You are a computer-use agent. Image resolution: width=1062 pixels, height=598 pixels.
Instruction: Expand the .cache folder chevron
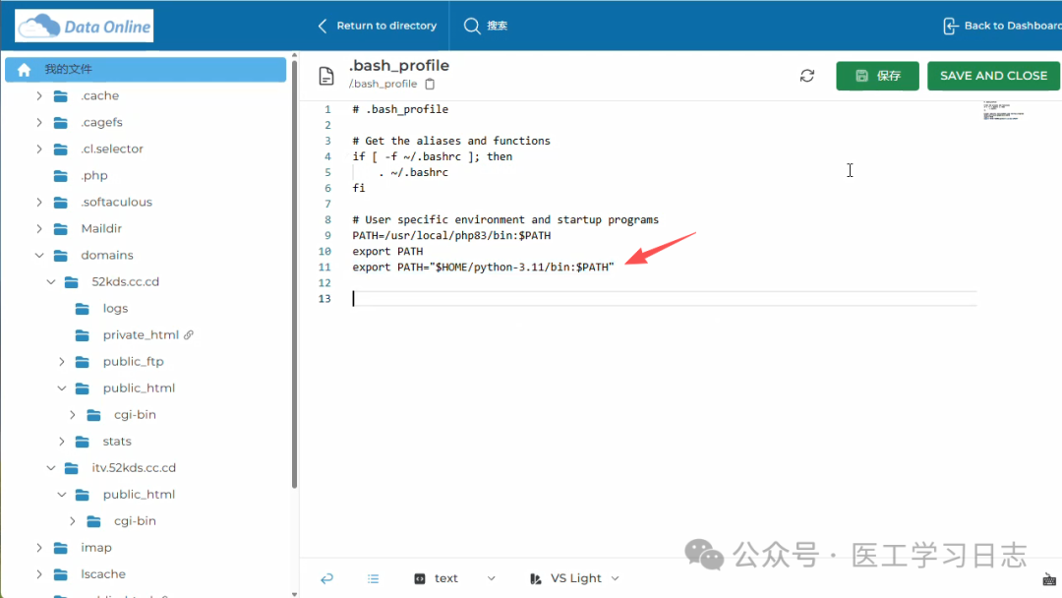coord(39,96)
